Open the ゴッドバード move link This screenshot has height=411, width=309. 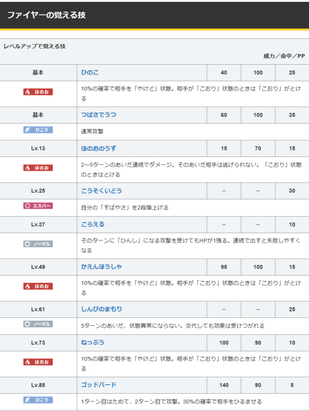point(99,385)
